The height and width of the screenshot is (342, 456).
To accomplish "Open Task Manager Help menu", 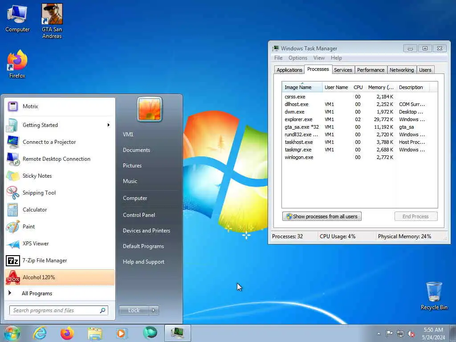I will (x=336, y=58).
